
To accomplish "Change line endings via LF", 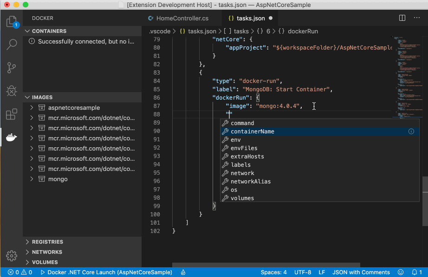I will [322, 272].
